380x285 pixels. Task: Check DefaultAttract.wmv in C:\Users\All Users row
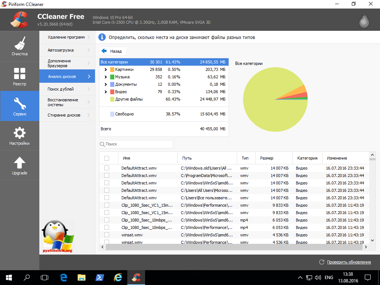[x=107, y=190]
